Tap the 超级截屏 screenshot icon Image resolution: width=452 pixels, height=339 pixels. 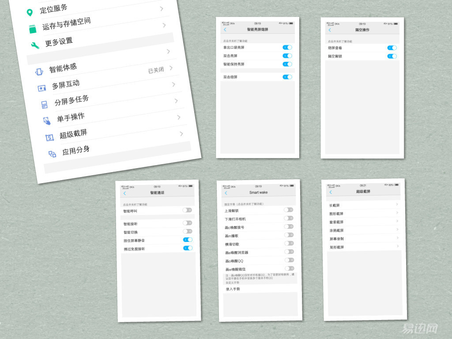point(49,137)
